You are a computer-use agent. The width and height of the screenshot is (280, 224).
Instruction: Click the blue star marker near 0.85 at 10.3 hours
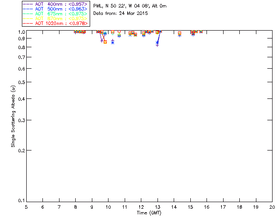(113, 42)
